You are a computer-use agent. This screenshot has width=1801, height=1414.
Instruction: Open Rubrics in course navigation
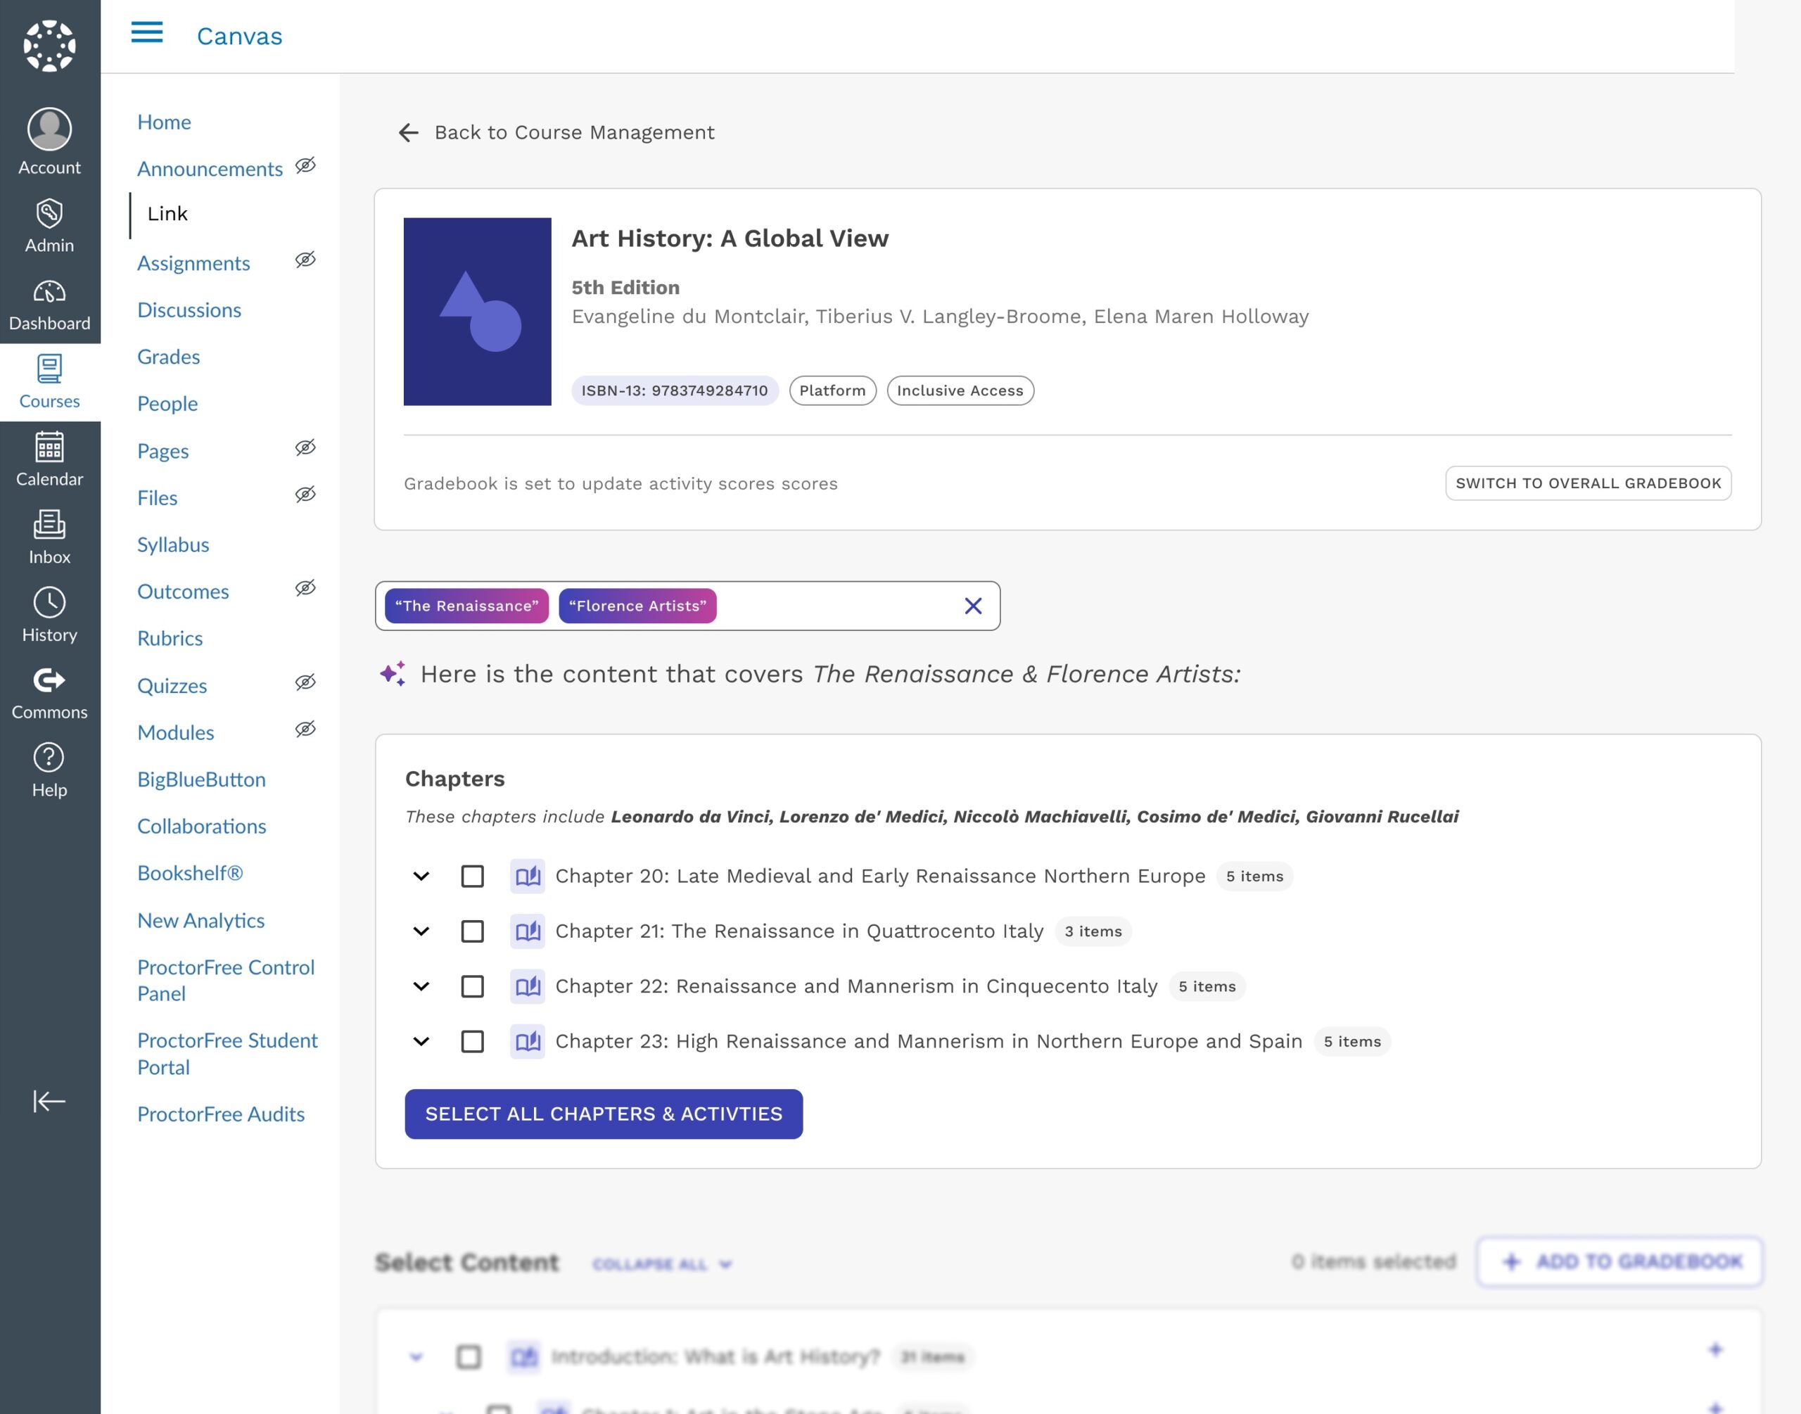(170, 638)
